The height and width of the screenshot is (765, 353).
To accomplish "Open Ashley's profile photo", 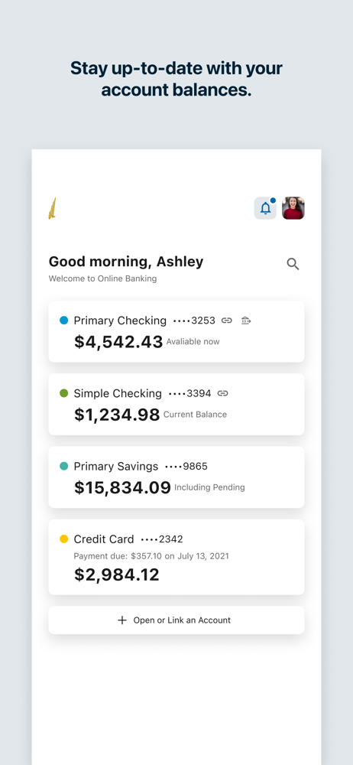I will click(293, 208).
